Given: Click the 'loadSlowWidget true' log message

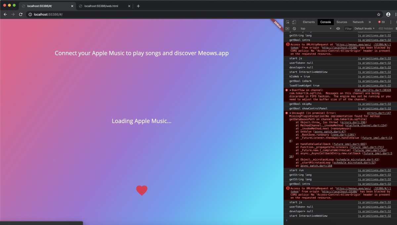Looking at the screenshot, I should tap(304, 85).
